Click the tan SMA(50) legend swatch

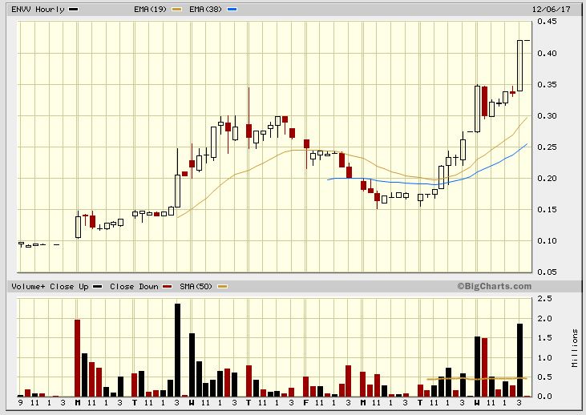pos(222,287)
